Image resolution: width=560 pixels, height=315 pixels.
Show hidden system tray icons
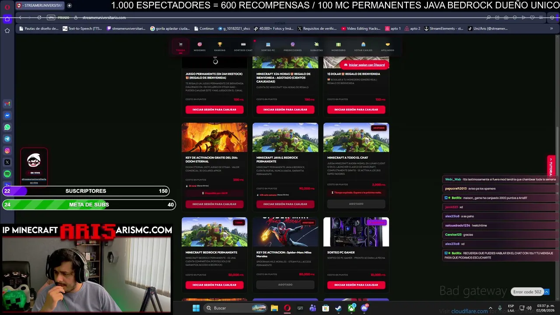point(490,308)
